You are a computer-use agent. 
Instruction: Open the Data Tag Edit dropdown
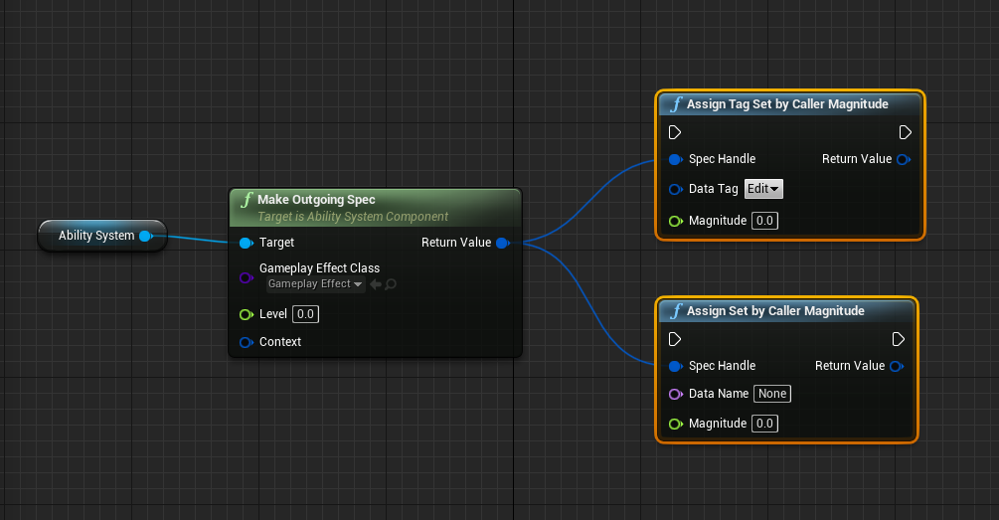click(763, 189)
